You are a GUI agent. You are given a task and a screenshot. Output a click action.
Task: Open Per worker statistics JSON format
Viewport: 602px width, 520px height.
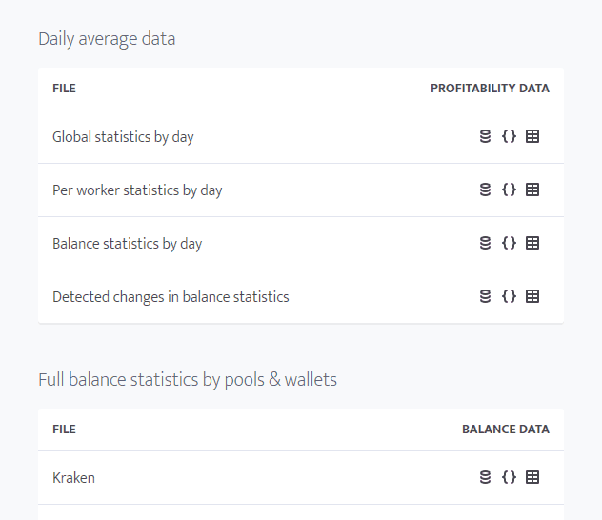coord(509,190)
